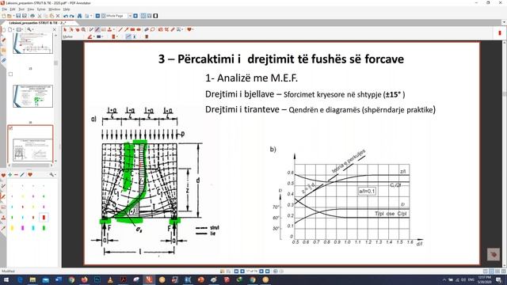The height and width of the screenshot is (285, 507).
Task: Select the Zoom magnifier tool
Action: [83, 30]
